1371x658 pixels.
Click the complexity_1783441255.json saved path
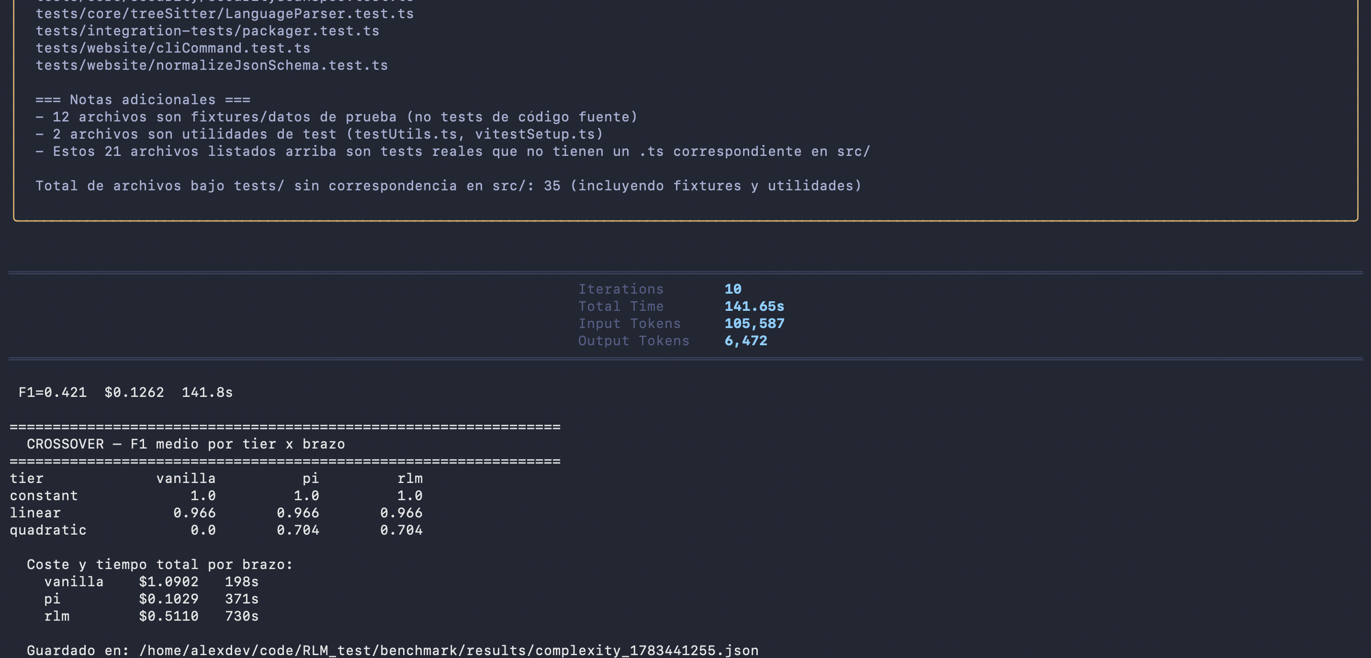tap(449, 650)
